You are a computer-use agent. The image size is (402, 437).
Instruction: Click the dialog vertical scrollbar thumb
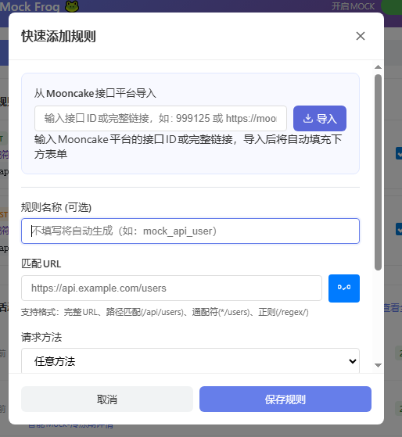[378, 172]
